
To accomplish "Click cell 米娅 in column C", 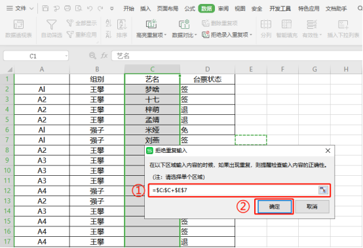I will (152, 130).
